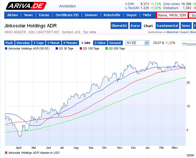Click the X-DAX index link
Screen dimensions: 196x158
coord(130,4)
